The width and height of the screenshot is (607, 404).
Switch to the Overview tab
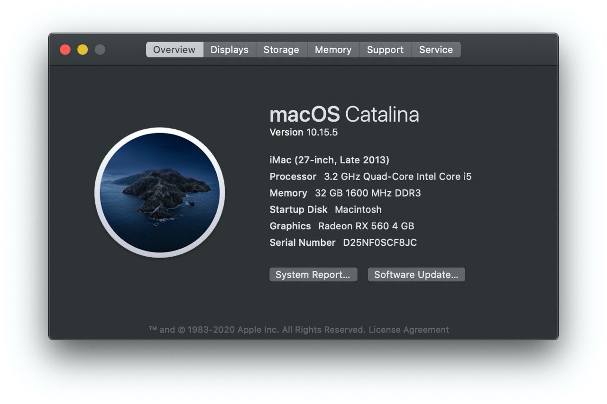(x=175, y=50)
